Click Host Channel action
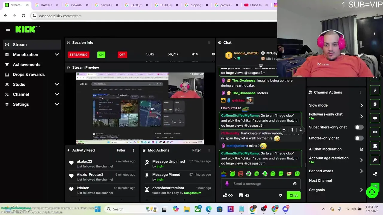 click(x=320, y=181)
